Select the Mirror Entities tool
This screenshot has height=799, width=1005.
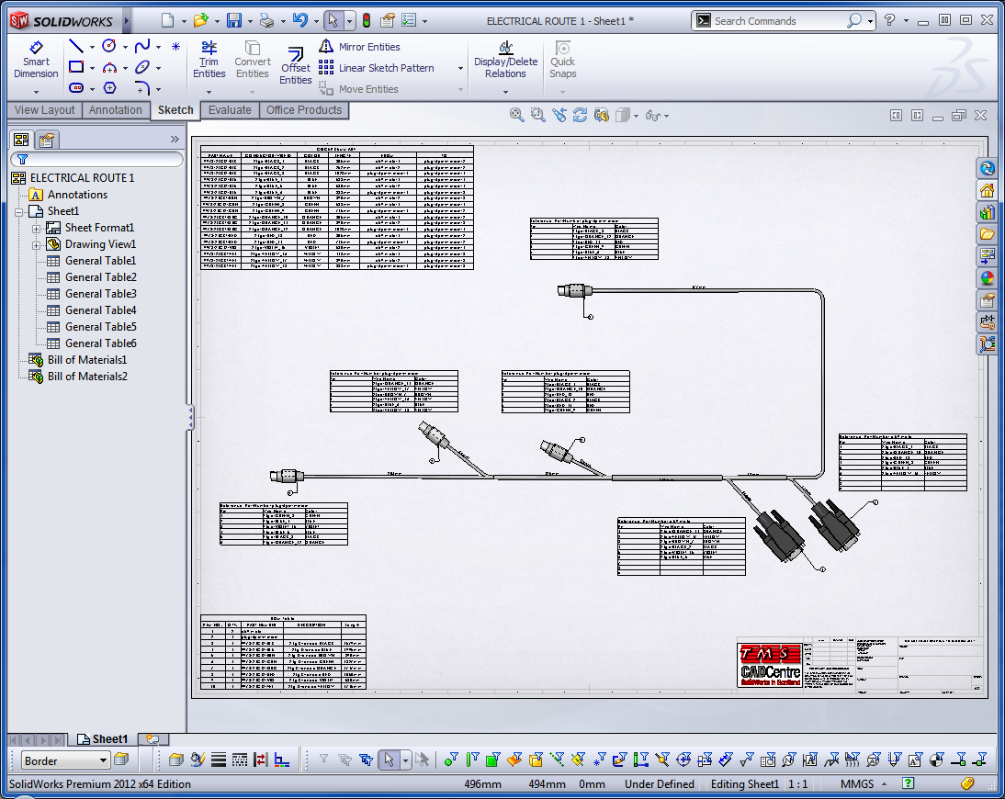coord(367,47)
